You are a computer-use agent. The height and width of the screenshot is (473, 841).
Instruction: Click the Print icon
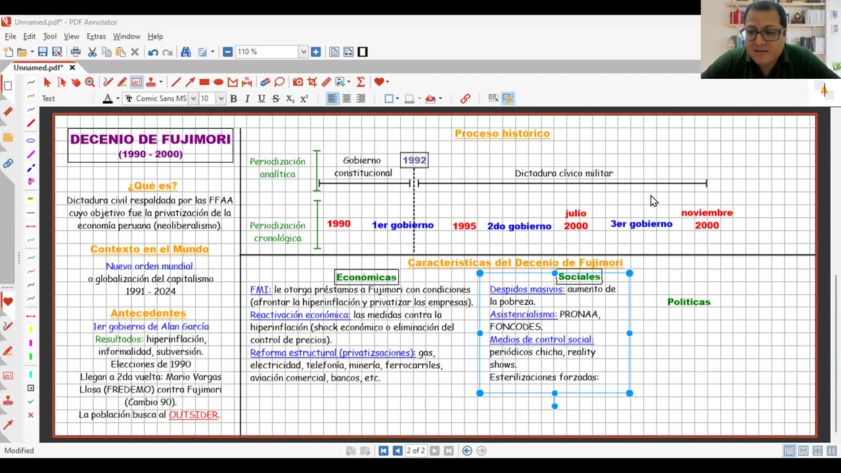tap(76, 52)
